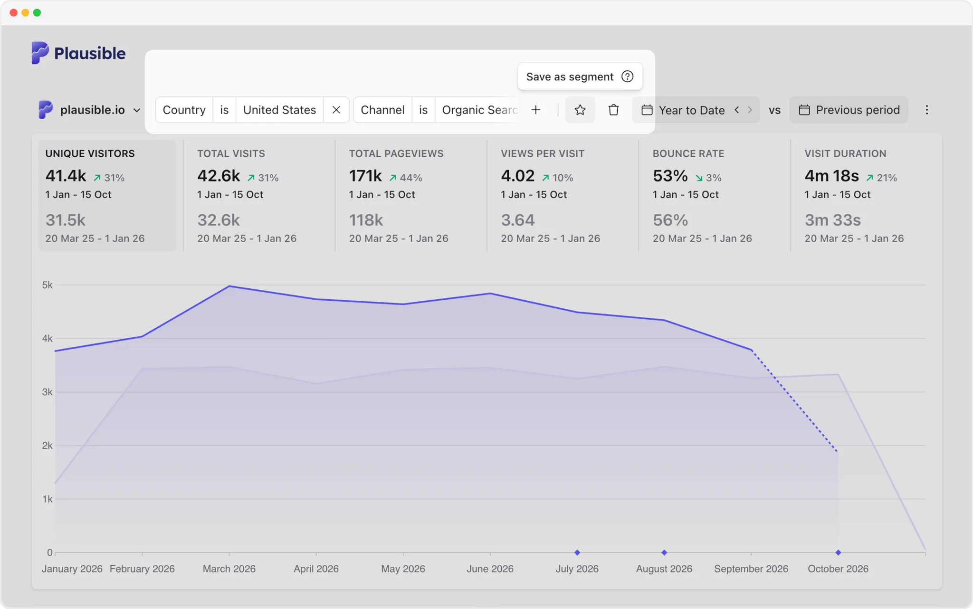Select the Unique Visitors metric
This screenshot has height=609, width=973.
[107, 195]
